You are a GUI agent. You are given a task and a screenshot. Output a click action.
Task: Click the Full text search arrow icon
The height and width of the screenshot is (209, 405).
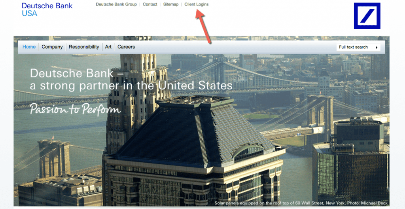click(x=377, y=47)
